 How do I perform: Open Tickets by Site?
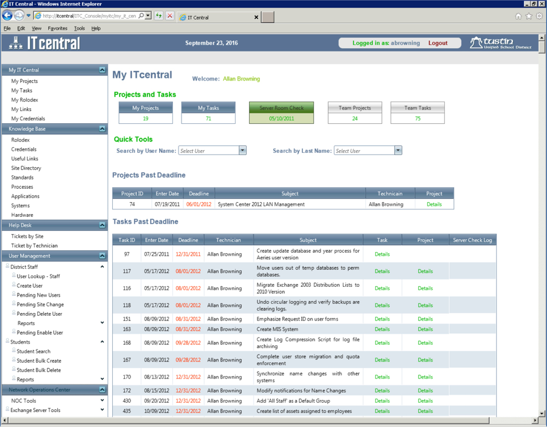pos(27,236)
